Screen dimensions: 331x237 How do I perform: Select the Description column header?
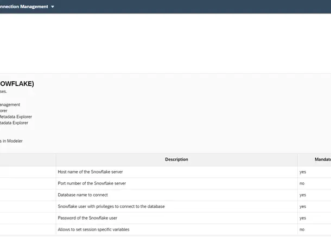[176, 159]
